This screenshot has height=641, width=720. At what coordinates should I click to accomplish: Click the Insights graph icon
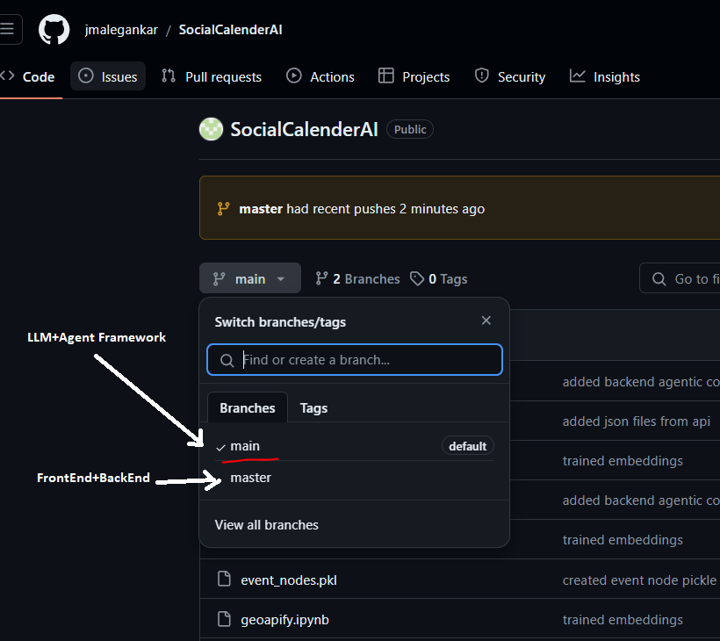point(578,76)
